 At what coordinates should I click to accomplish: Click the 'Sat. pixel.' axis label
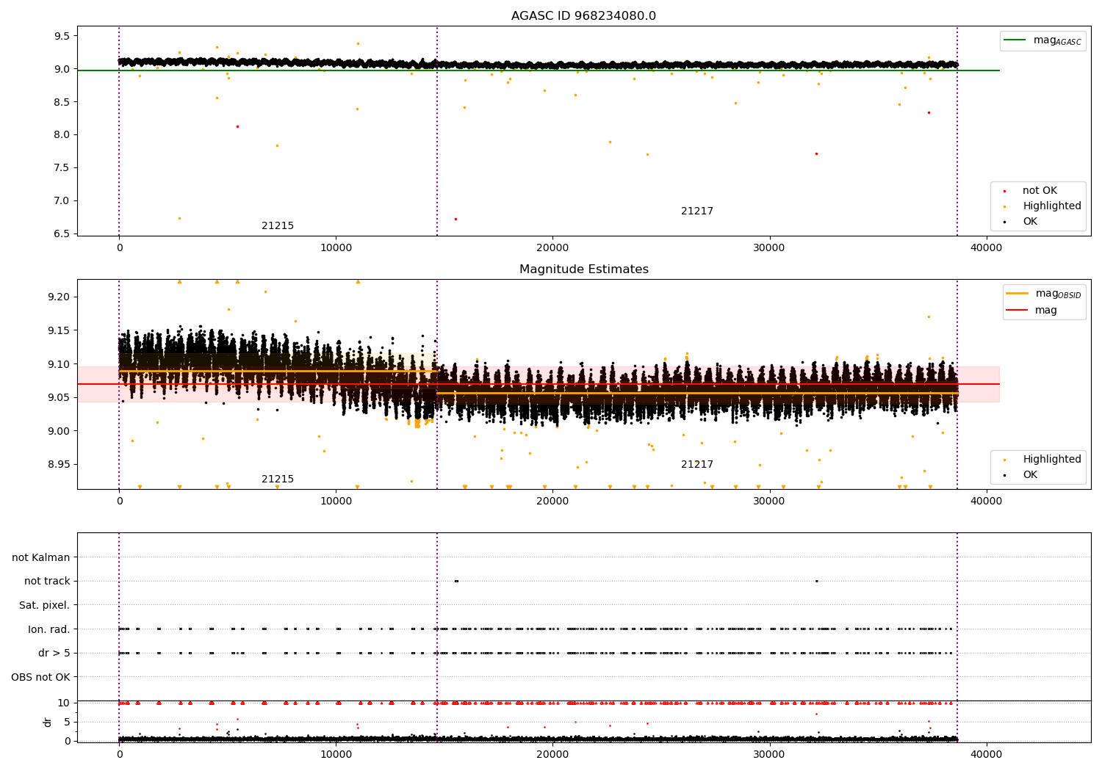pos(45,606)
